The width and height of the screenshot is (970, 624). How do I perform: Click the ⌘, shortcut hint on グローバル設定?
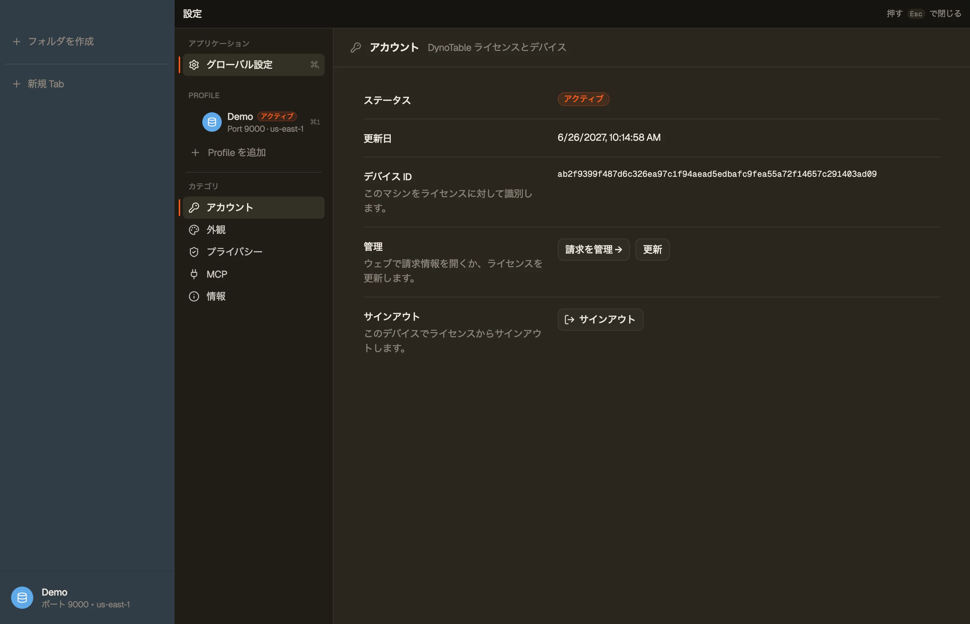pos(315,65)
